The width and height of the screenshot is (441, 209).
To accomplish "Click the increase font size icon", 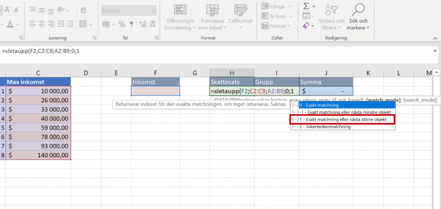I will 6,9.
